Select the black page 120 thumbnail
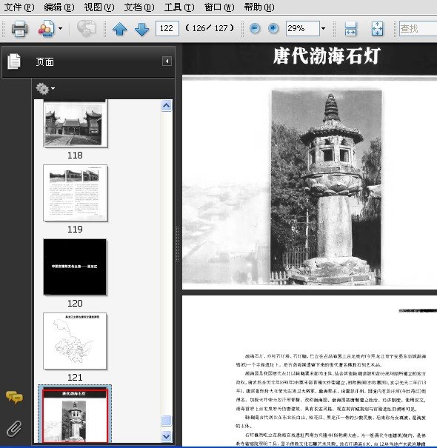The height and width of the screenshot is (448, 437). pyautogui.click(x=75, y=267)
